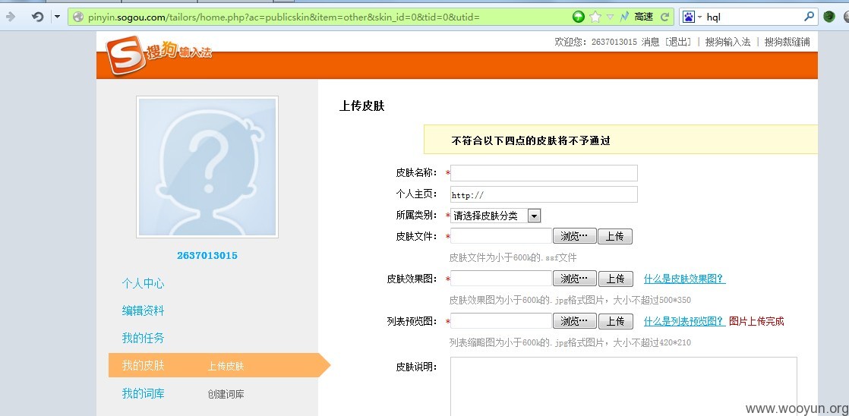Select 我的皮肤 in the sidebar

pos(143,365)
